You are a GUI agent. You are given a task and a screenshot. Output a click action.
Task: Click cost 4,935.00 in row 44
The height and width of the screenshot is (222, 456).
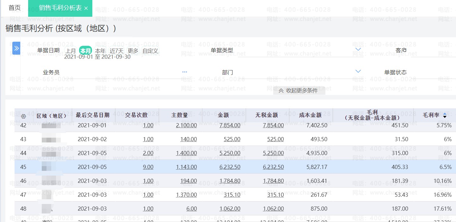point(317,153)
